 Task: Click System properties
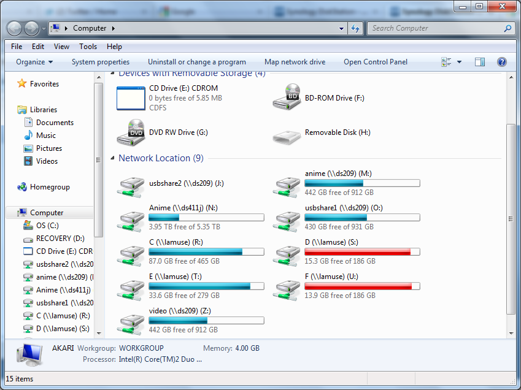coord(101,62)
